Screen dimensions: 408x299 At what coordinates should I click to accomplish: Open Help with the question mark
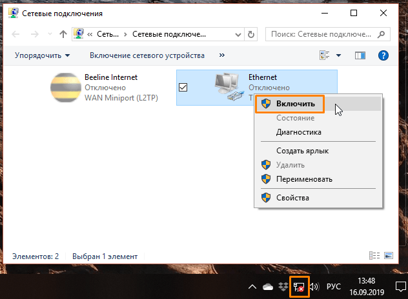pos(383,55)
